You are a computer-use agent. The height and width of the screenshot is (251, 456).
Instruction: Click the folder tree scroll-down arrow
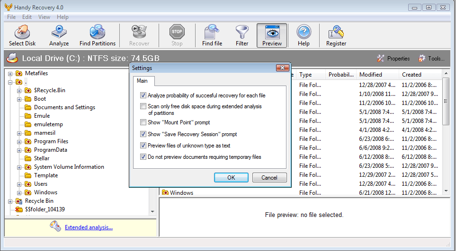(152, 212)
